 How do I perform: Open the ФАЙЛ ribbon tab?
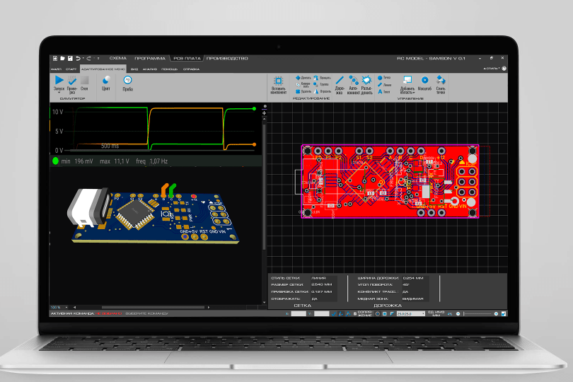pos(56,69)
